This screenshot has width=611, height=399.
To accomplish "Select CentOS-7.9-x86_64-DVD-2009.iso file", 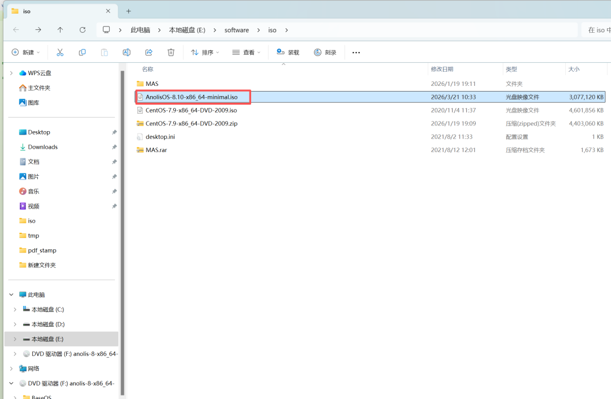I will pos(370,110).
